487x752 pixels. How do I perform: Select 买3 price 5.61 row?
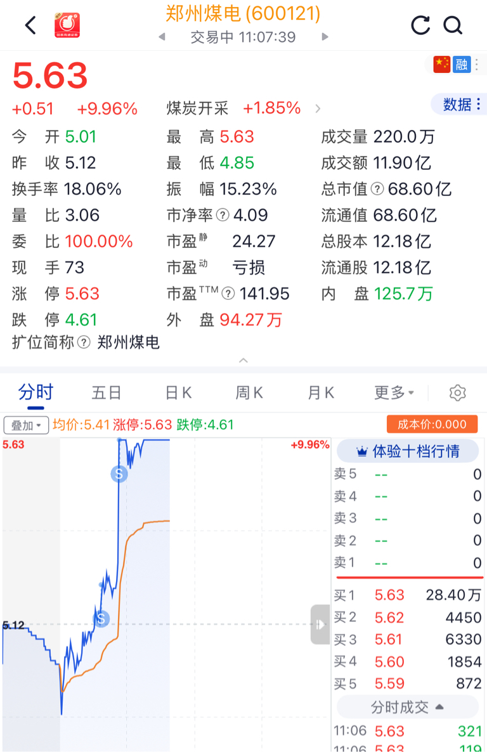[x=408, y=639]
